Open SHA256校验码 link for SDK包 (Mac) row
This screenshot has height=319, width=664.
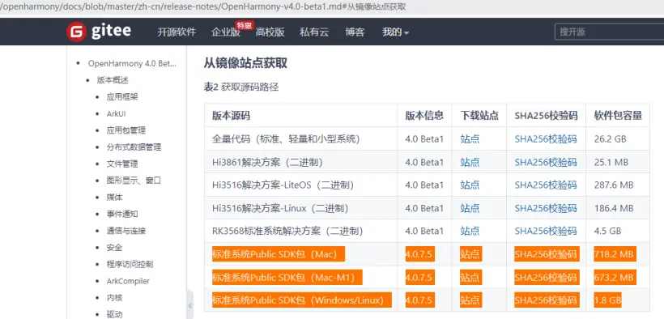547,254
